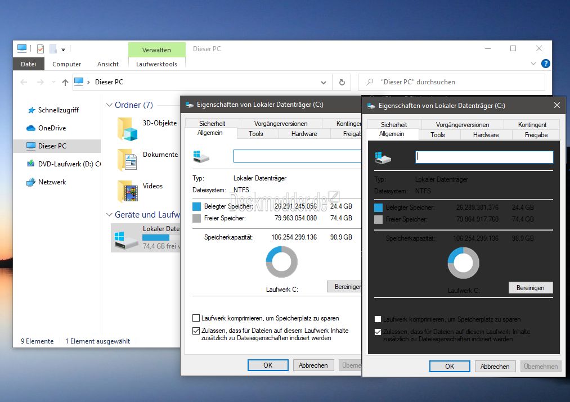The image size is (570, 402).
Task: Click Dieser PC in the address bar
Action: pos(109,82)
